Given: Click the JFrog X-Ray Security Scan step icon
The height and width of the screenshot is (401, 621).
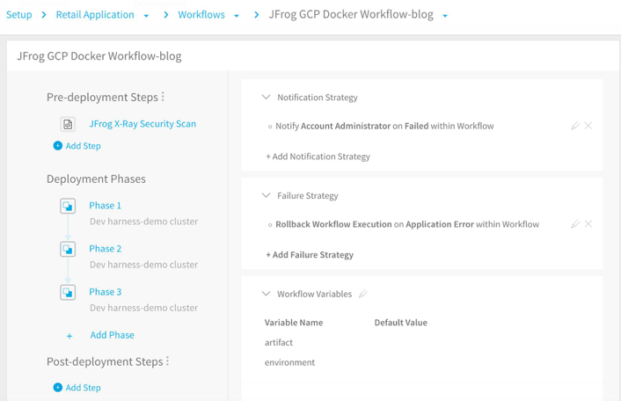Looking at the screenshot, I should (68, 124).
